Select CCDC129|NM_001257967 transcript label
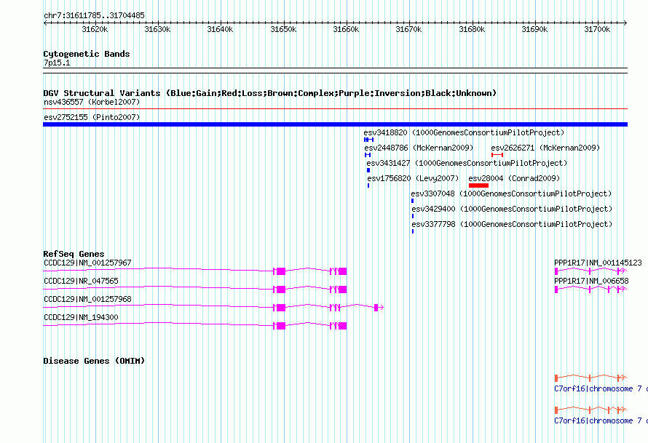648x443 pixels. (x=87, y=263)
